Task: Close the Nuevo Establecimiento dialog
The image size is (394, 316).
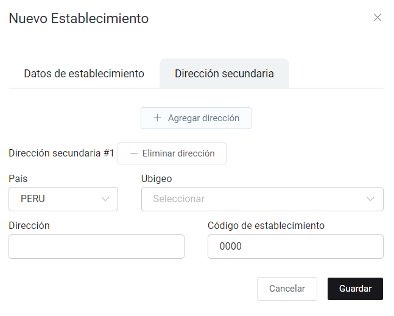Action: pyautogui.click(x=378, y=18)
